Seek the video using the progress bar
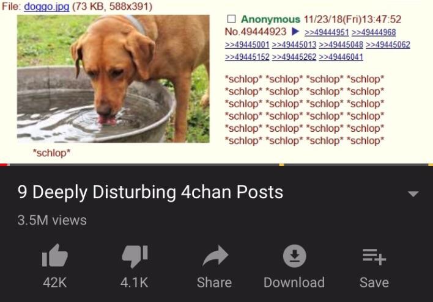 point(216,165)
